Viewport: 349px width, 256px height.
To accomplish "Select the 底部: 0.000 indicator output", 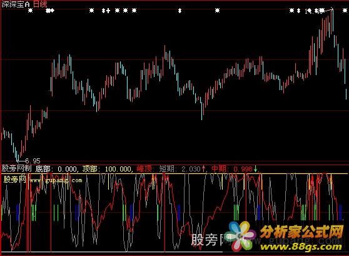I will [x=56, y=169].
